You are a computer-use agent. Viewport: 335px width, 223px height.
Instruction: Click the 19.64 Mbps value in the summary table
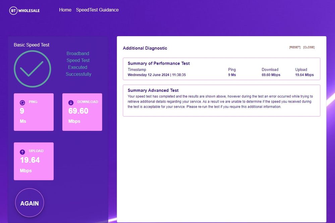pos(304,75)
